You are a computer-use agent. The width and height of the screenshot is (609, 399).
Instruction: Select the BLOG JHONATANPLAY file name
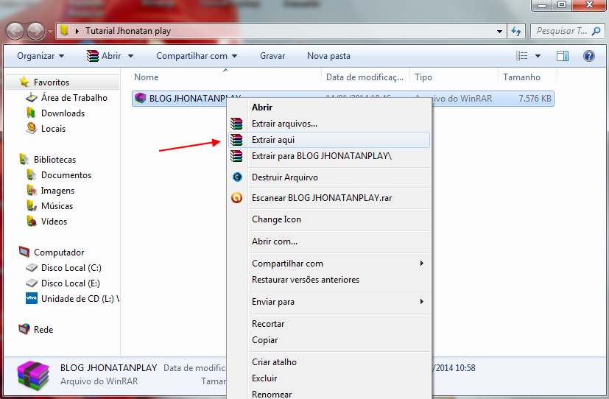pyautogui.click(x=188, y=98)
